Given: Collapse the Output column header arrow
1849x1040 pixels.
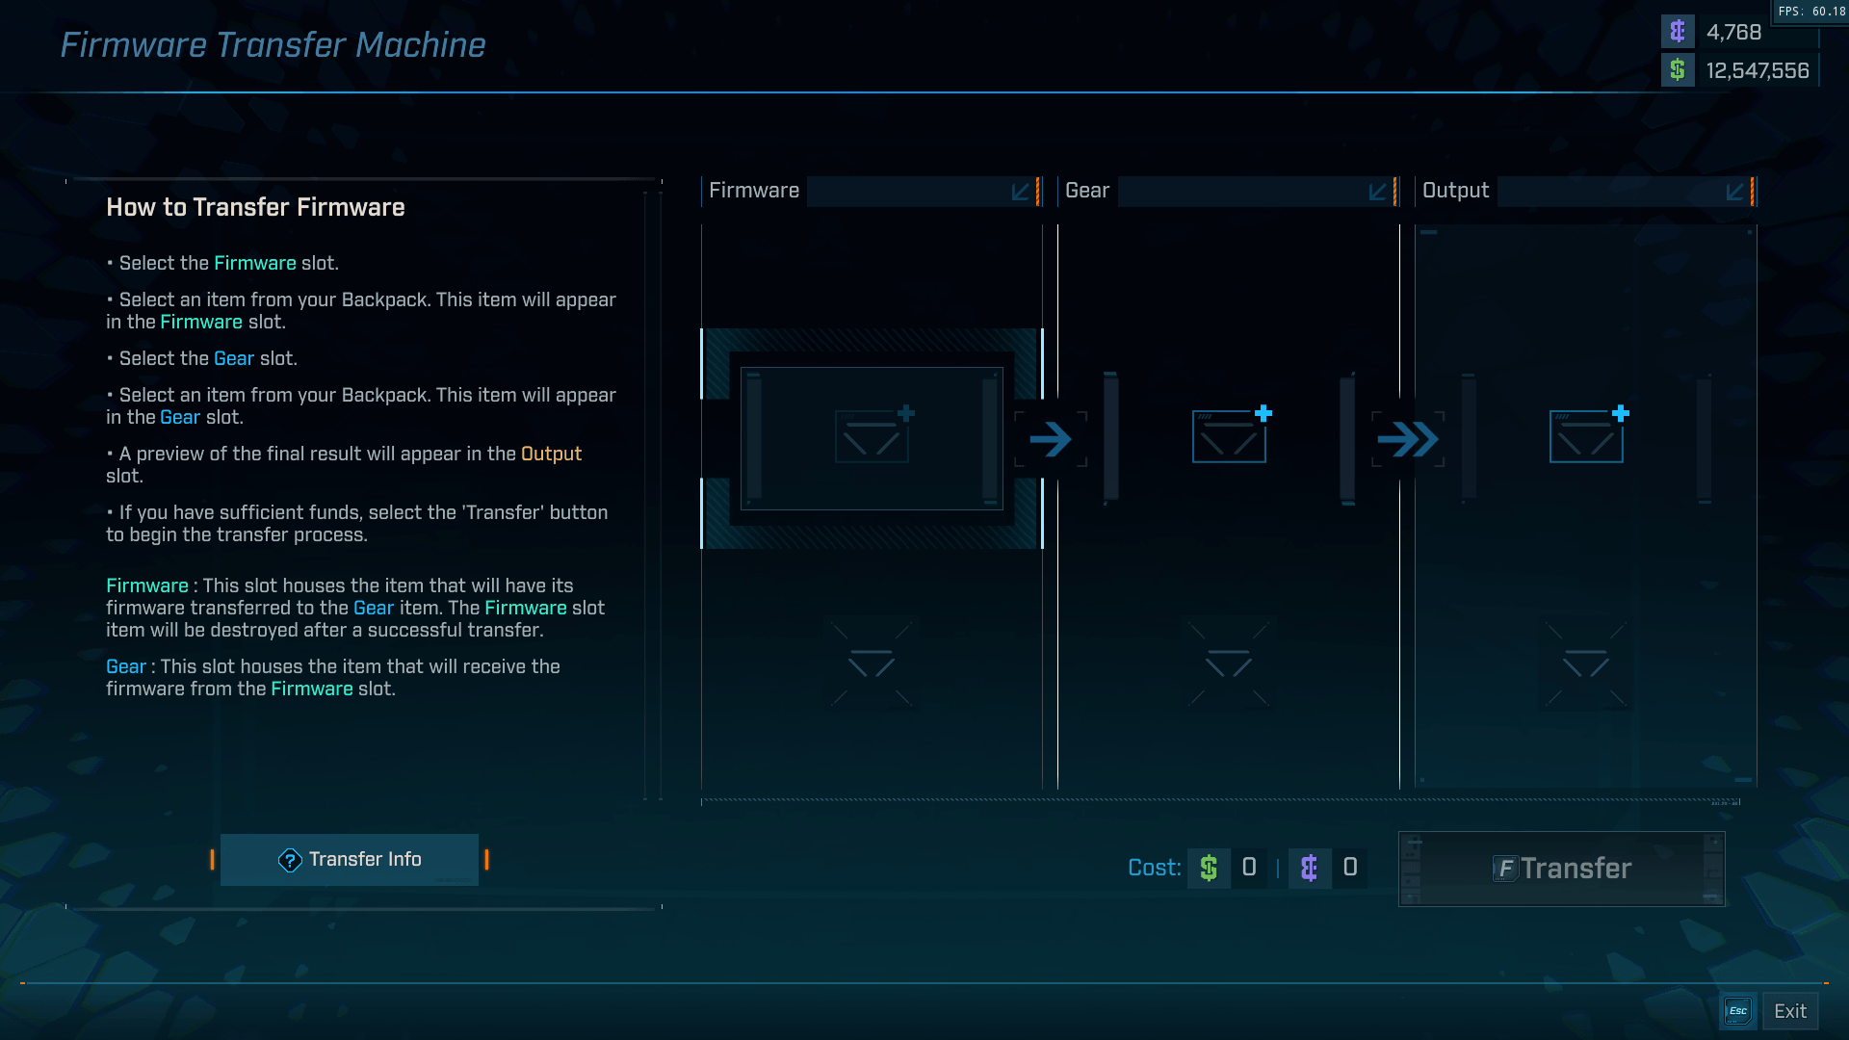Looking at the screenshot, I should tap(1735, 192).
